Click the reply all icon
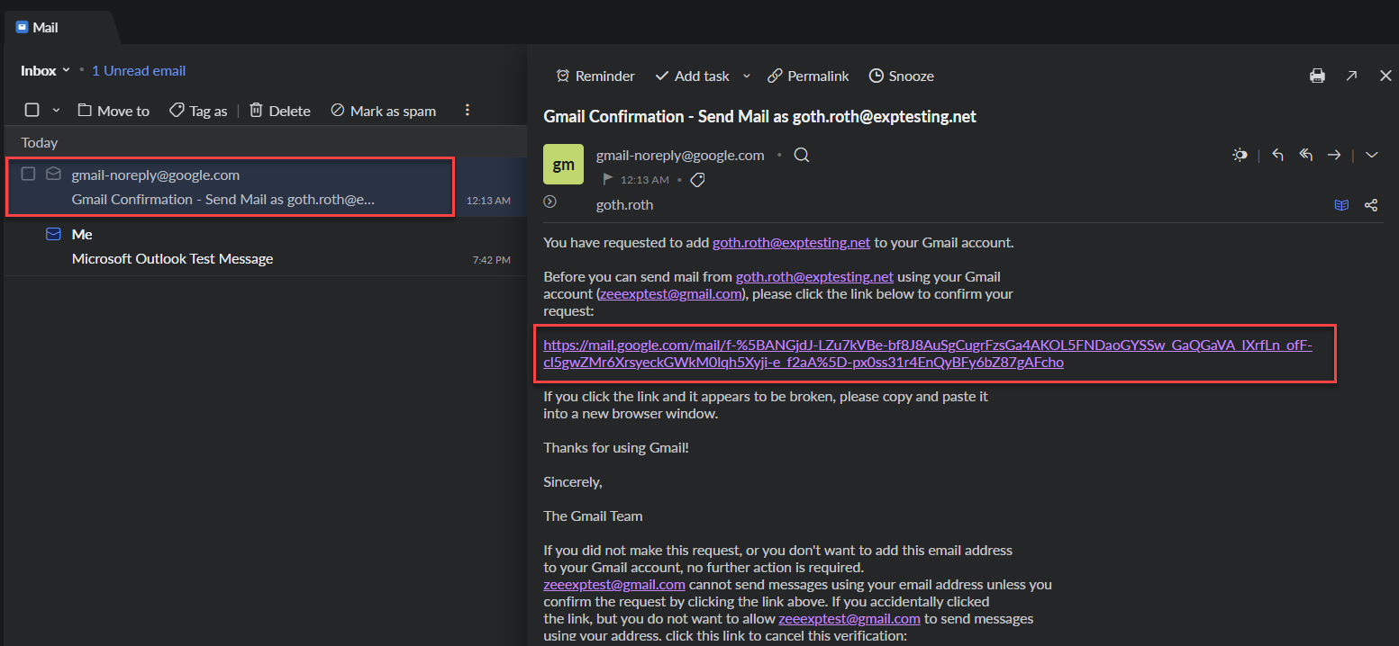 click(1305, 156)
